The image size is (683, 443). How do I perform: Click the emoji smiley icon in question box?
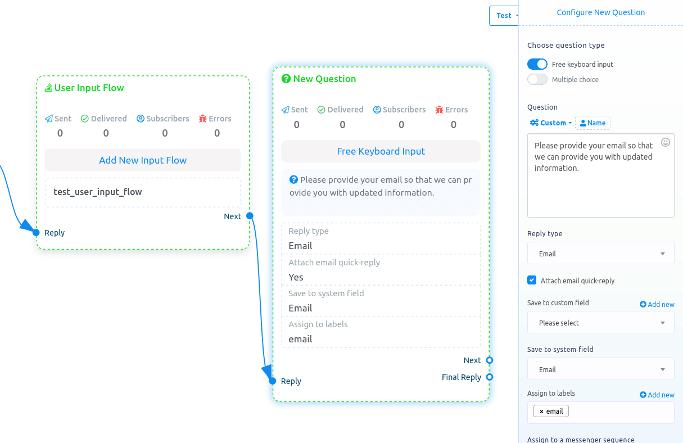[x=666, y=143]
